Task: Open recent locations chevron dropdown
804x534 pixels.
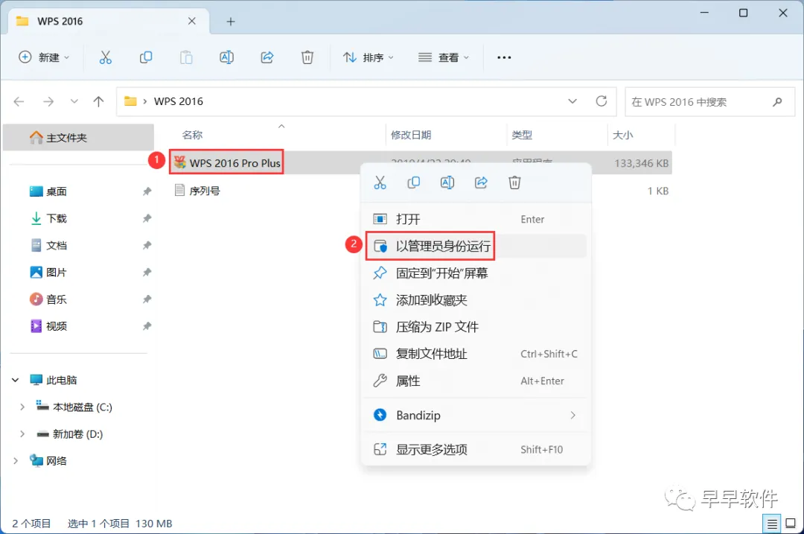Action: click(74, 101)
